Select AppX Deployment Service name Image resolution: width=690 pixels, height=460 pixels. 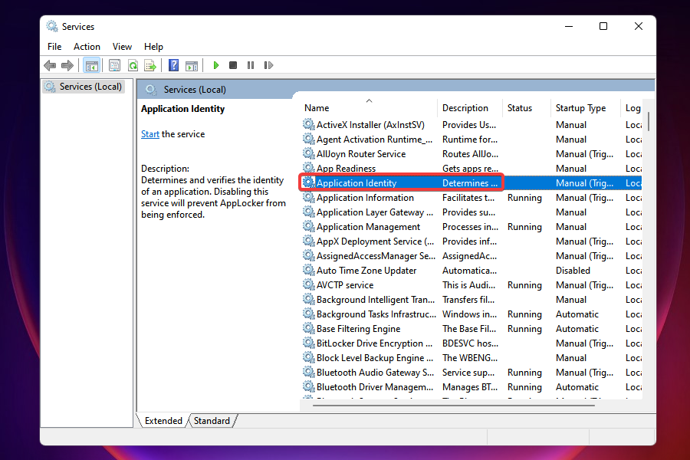click(376, 242)
